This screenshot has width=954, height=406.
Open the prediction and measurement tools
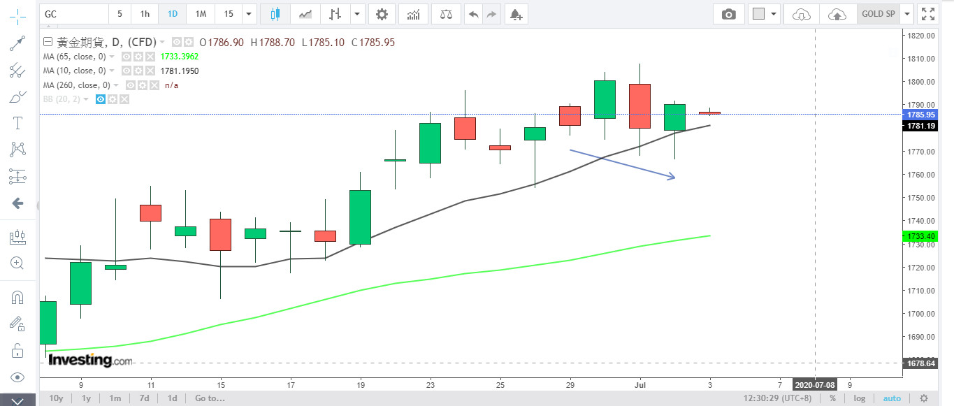coord(17,176)
